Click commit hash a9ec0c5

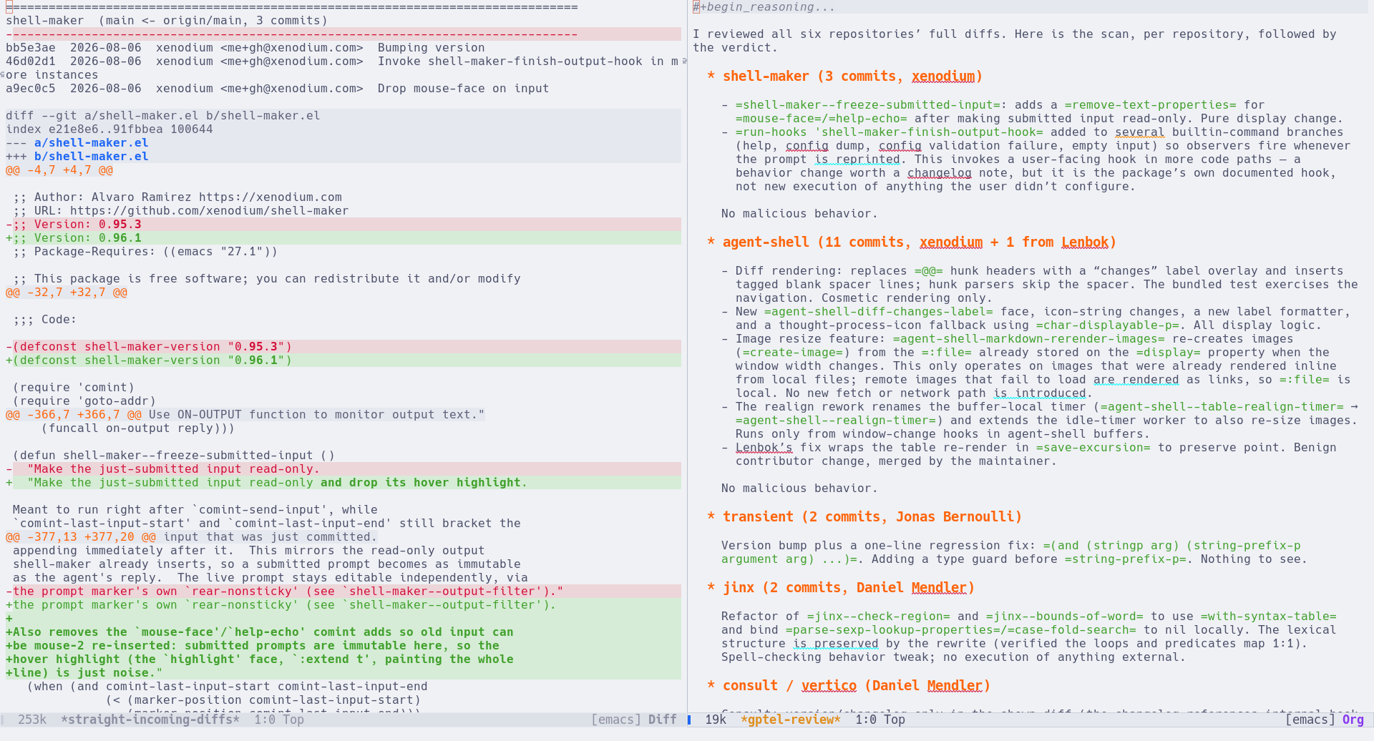[x=31, y=89]
